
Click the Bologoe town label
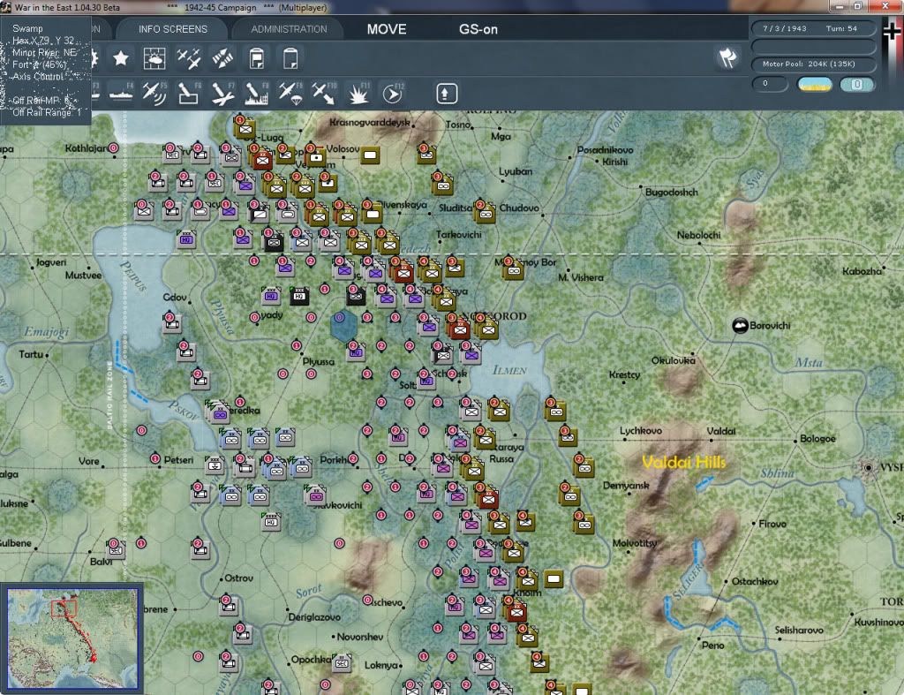click(x=817, y=439)
